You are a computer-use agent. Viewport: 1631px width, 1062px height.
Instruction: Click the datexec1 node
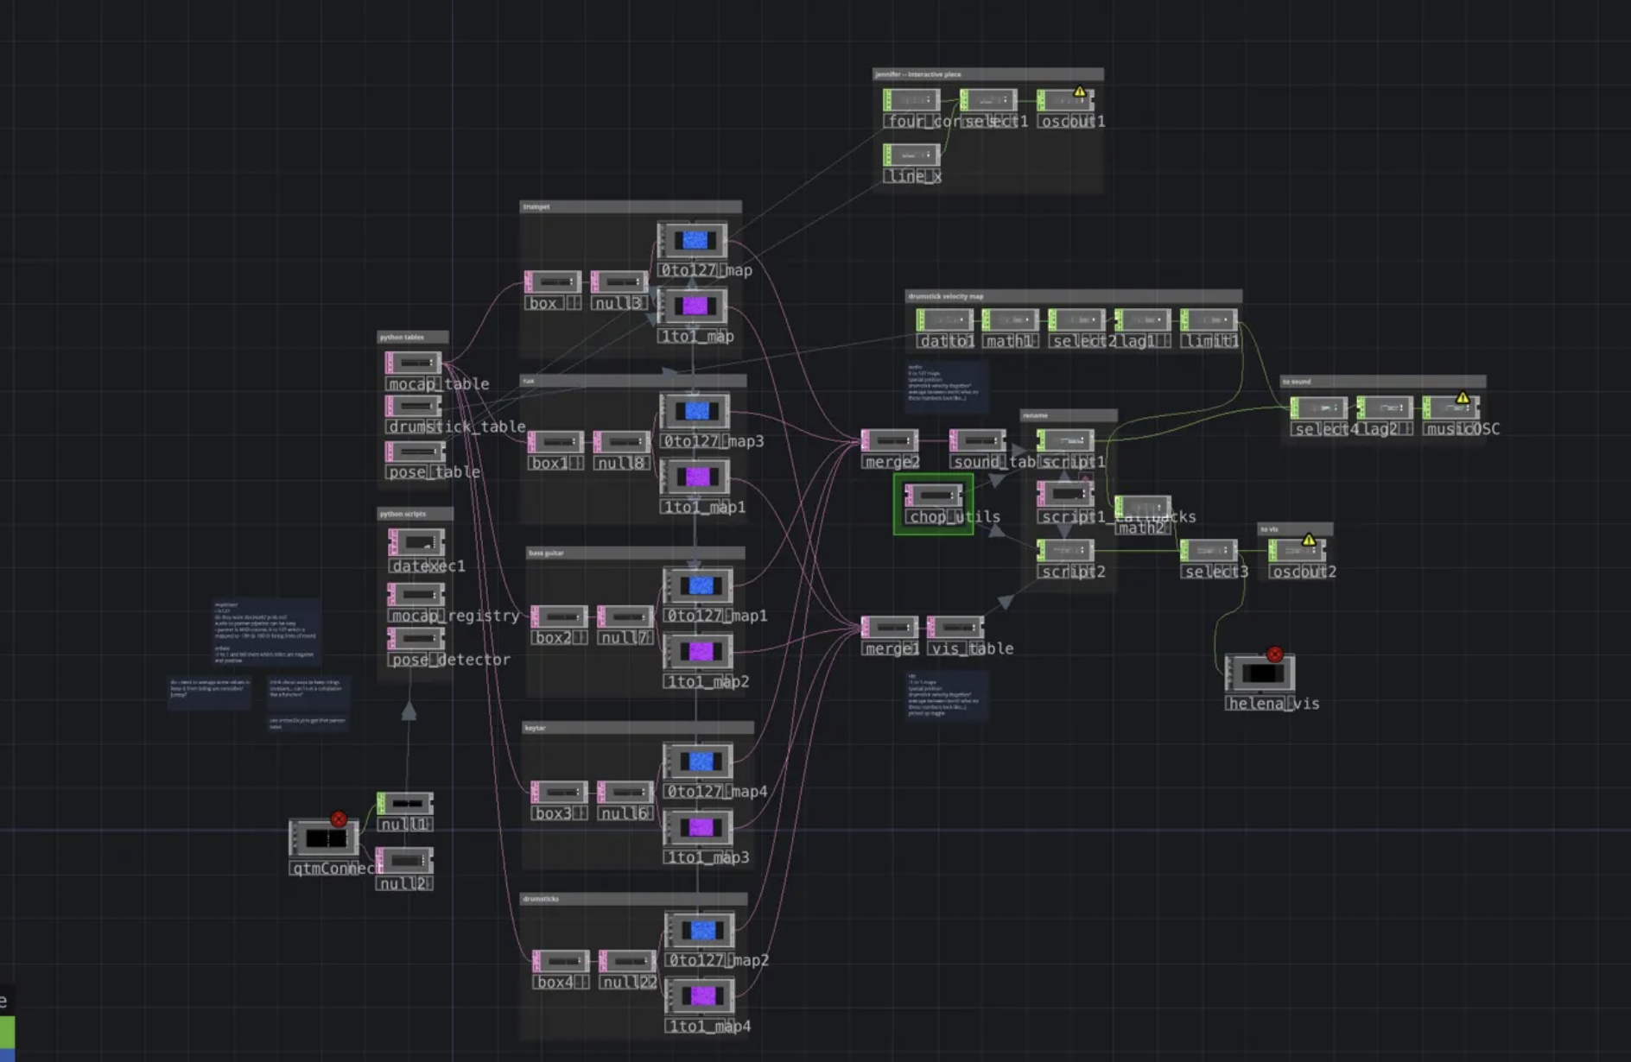point(417,542)
